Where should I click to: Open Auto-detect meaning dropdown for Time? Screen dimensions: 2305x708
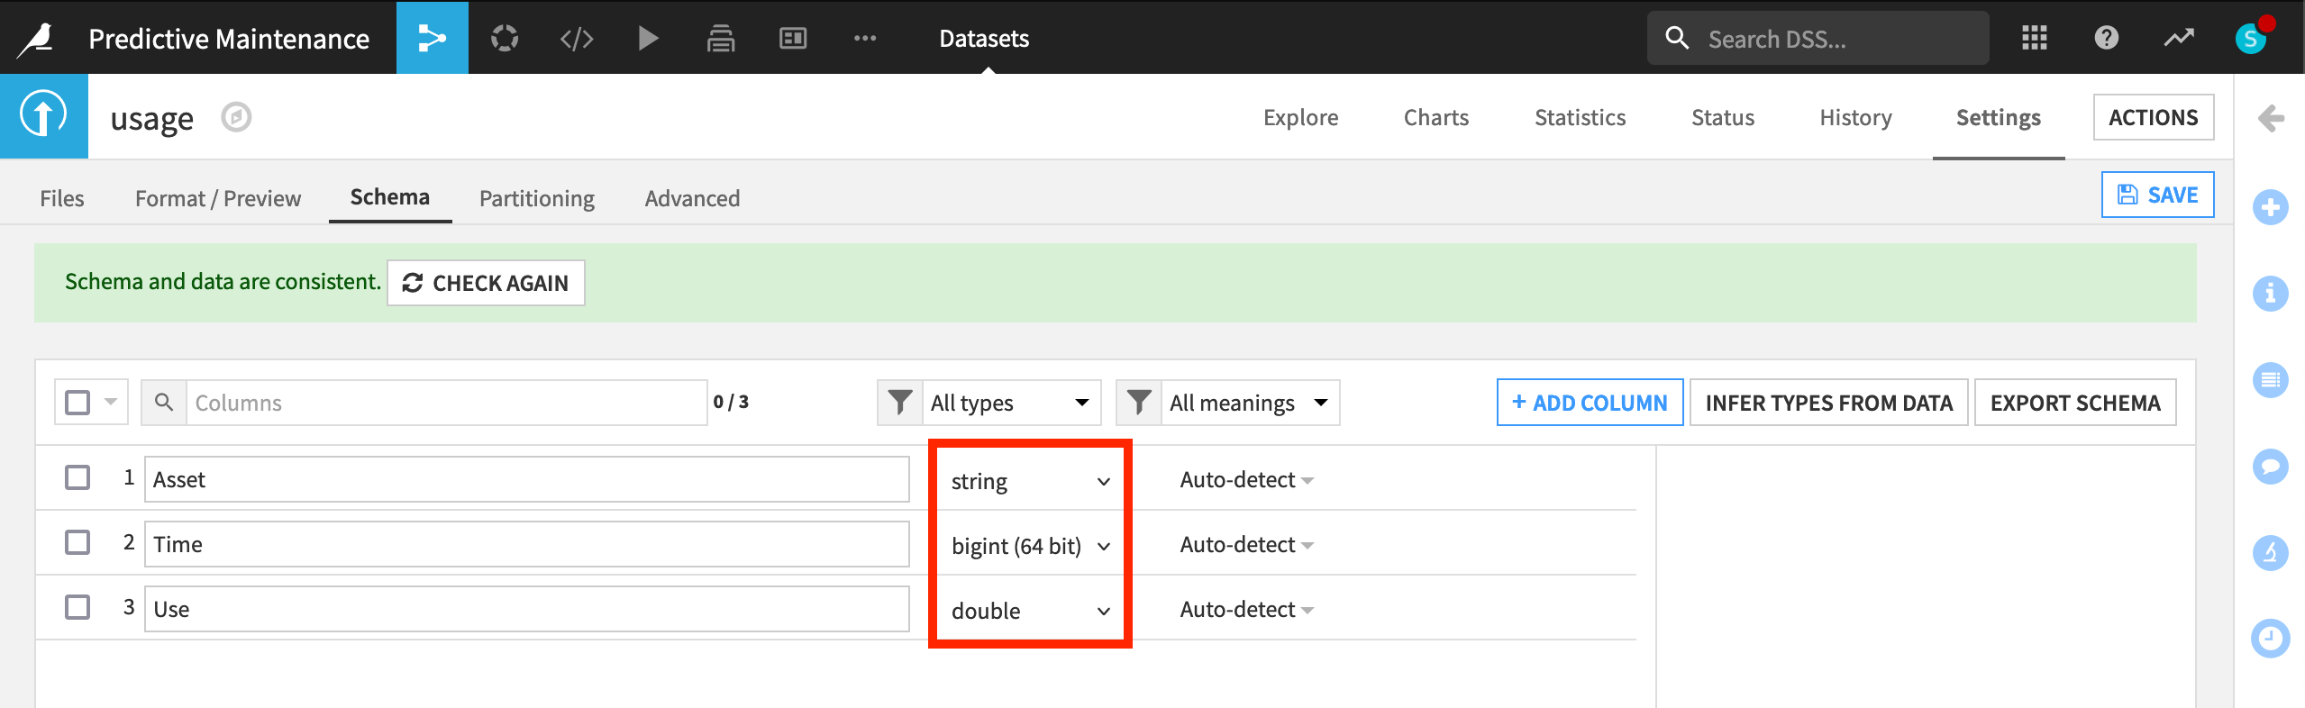[x=1246, y=544]
